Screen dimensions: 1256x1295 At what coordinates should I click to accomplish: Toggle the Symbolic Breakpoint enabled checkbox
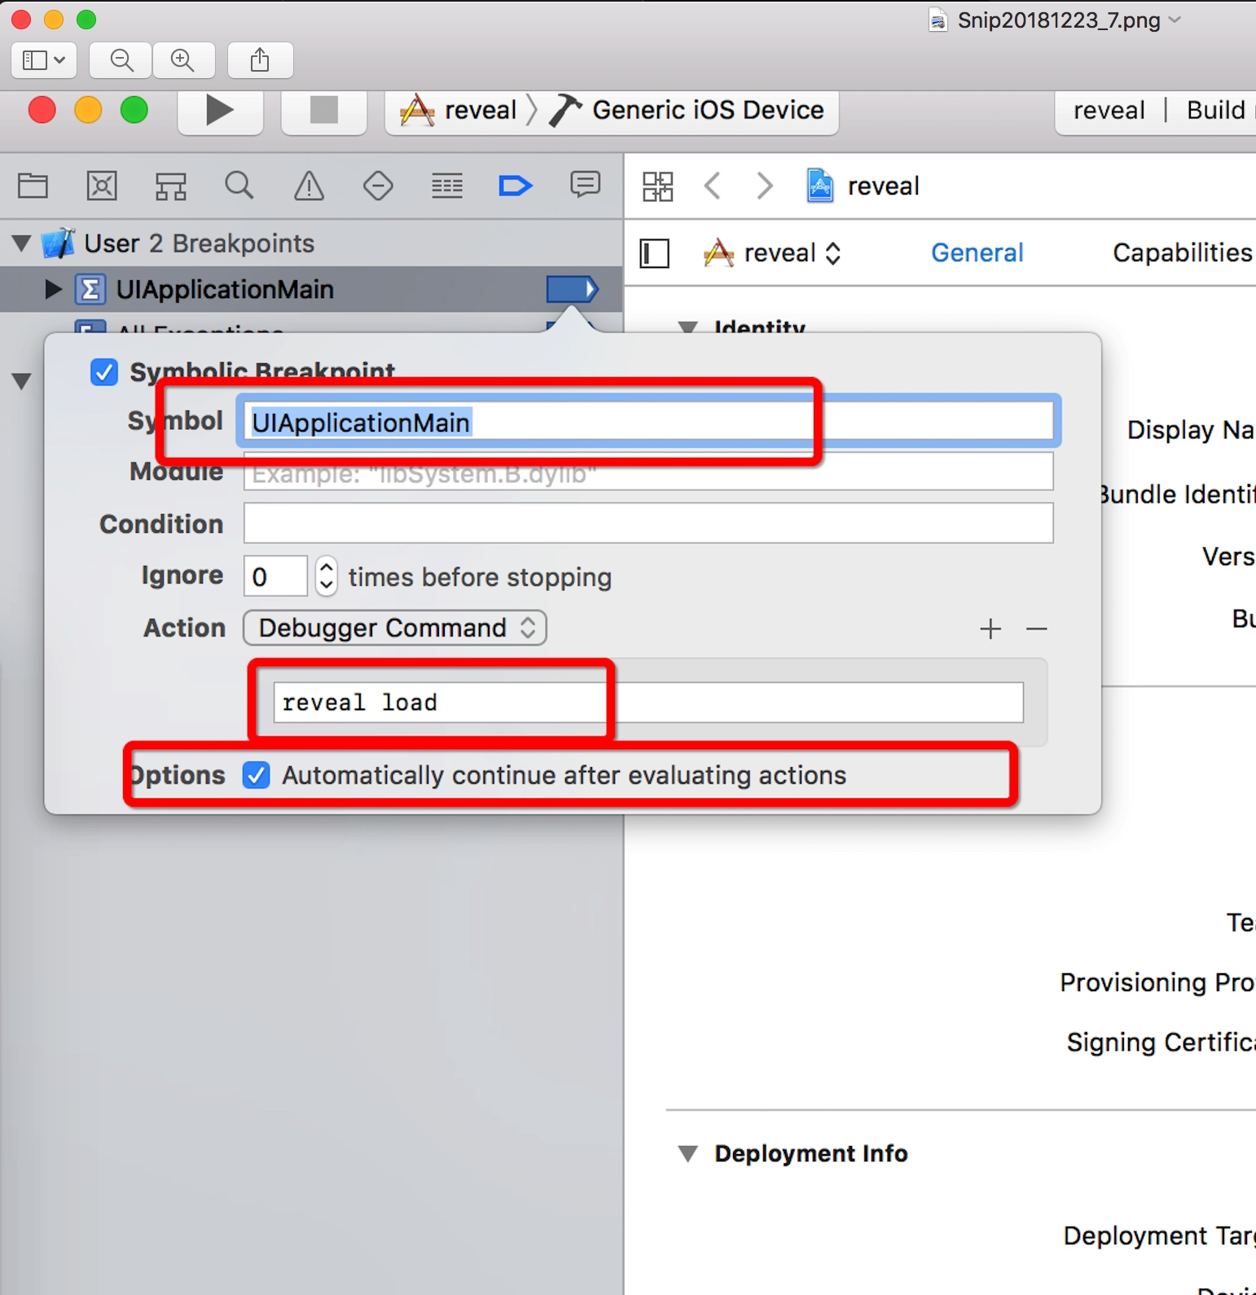point(104,372)
